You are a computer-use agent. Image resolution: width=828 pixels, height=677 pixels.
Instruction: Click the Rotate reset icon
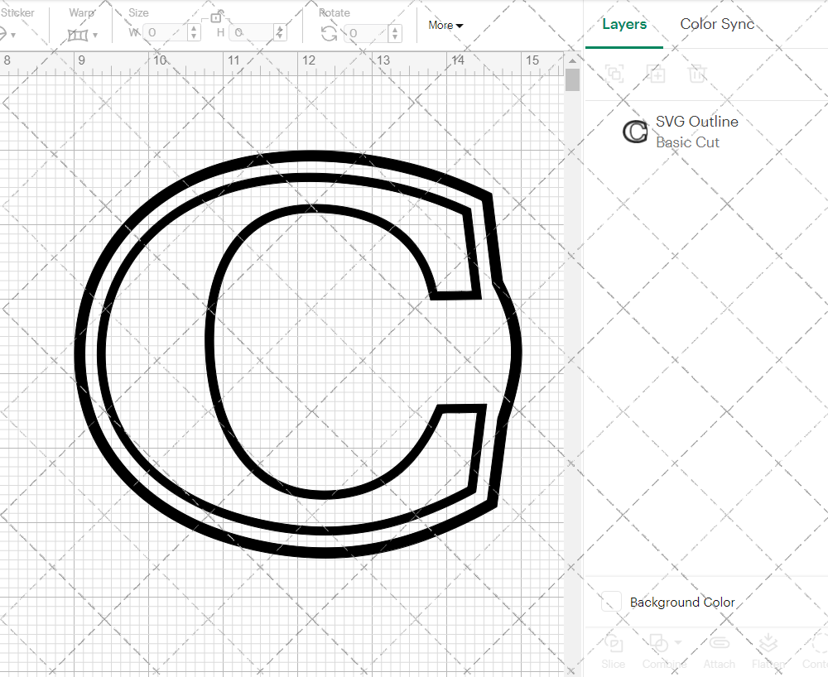(329, 33)
